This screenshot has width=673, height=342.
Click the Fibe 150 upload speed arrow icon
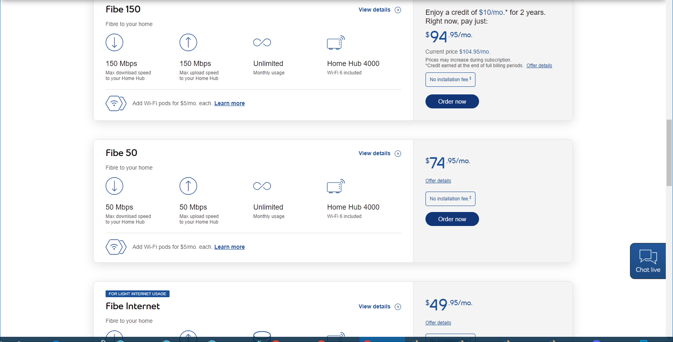click(x=188, y=42)
